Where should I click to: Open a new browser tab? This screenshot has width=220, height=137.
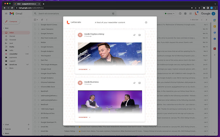click(x=44, y=4)
